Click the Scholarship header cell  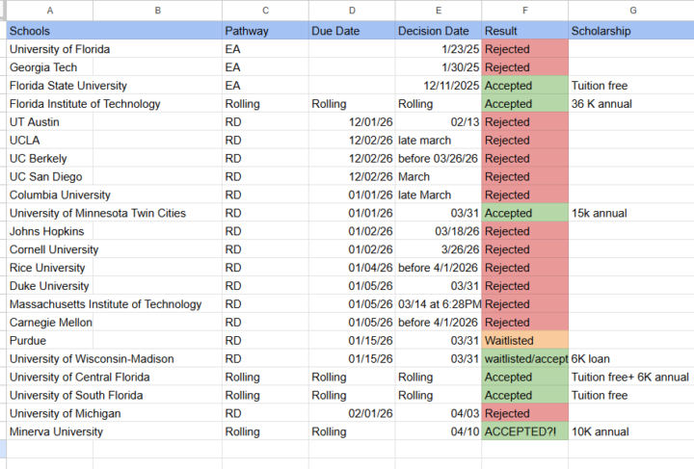(x=631, y=31)
